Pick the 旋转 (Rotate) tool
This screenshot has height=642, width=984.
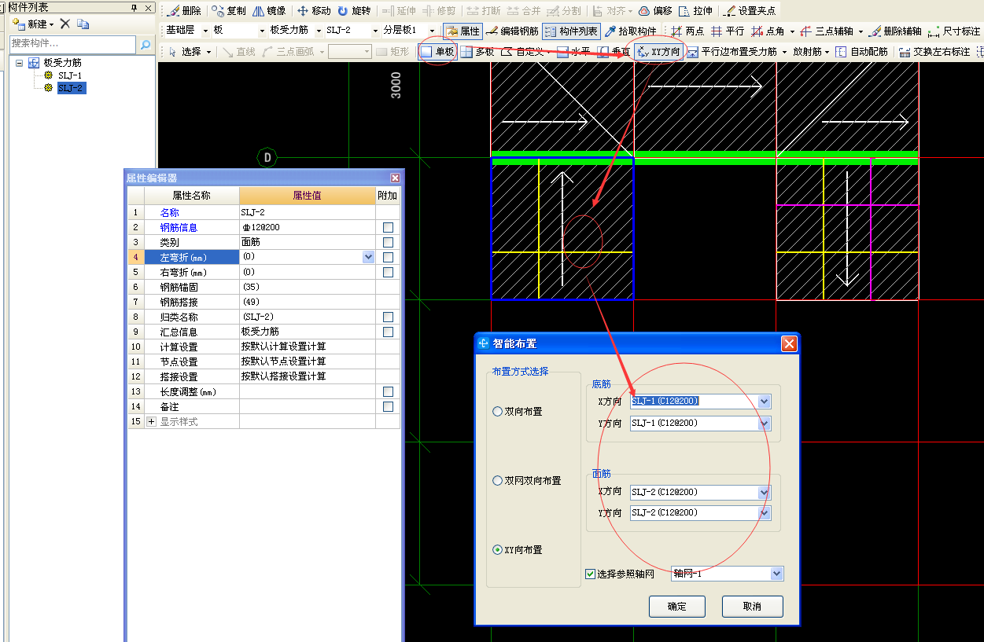click(x=354, y=11)
